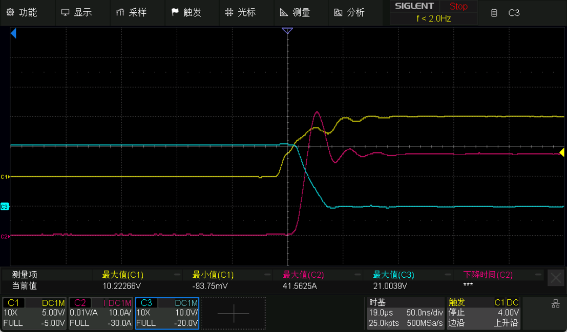The height and width of the screenshot is (332, 567).
Task: Click the 测量项 row label
Action: click(24, 275)
